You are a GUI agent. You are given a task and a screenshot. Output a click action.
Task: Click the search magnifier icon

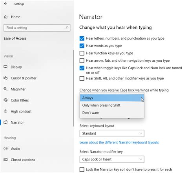[x=67, y=28]
